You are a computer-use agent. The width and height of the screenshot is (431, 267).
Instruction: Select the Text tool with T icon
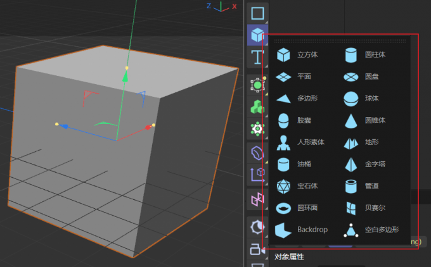[257, 57]
